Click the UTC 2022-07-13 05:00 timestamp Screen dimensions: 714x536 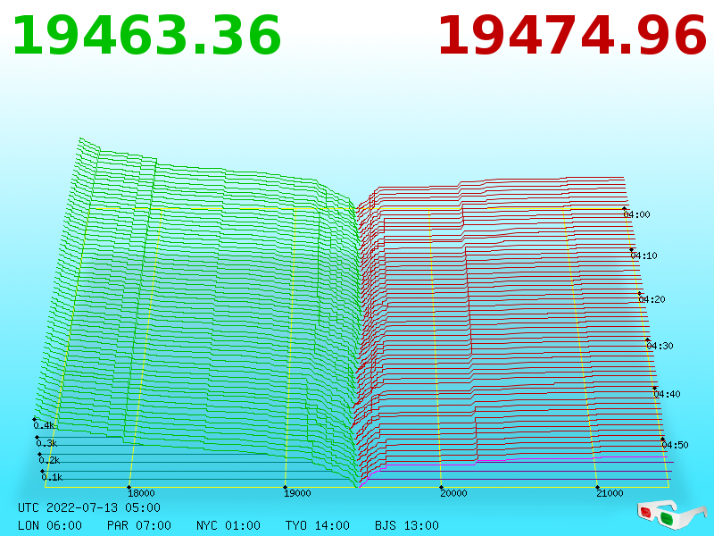click(x=89, y=507)
